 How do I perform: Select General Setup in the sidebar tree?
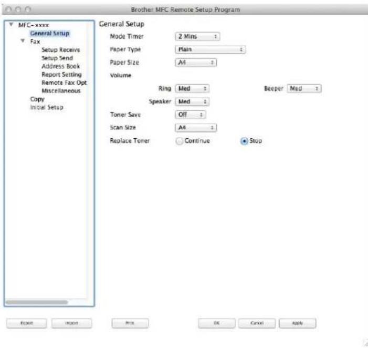point(50,33)
